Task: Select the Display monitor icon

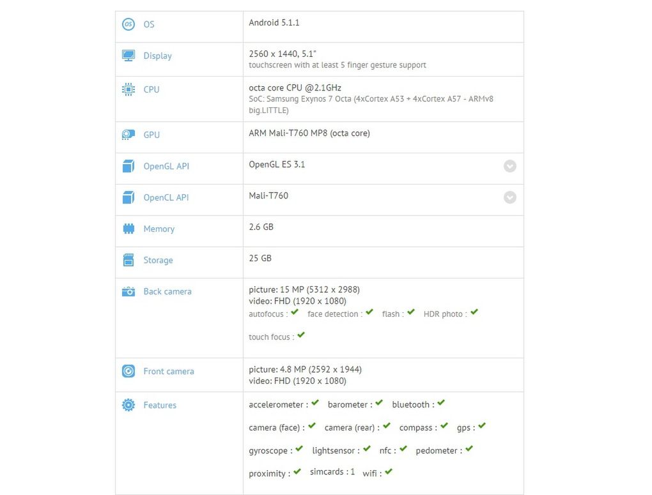Action: [x=128, y=55]
